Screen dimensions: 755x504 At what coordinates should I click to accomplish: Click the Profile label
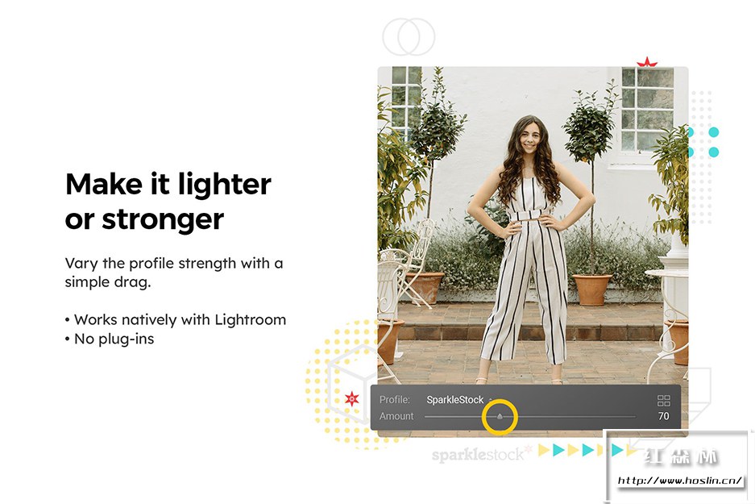pyautogui.click(x=395, y=400)
